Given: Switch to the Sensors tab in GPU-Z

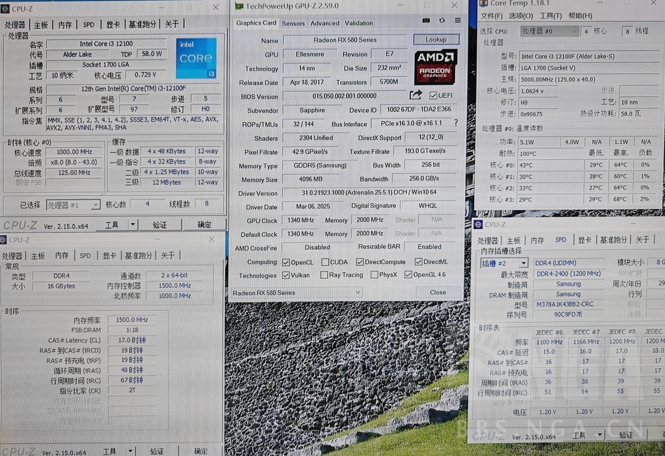Looking at the screenshot, I should pyautogui.click(x=293, y=23).
